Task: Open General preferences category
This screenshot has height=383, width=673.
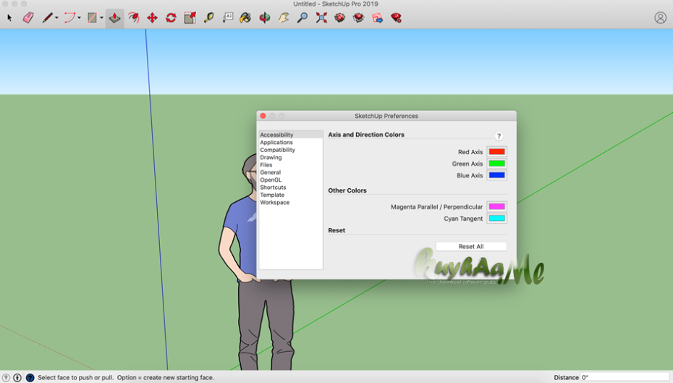Action: 291,172
